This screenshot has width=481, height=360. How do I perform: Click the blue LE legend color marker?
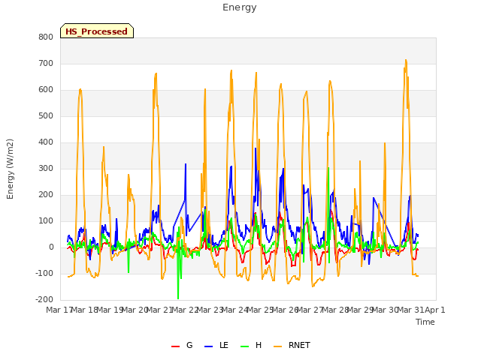click(x=209, y=346)
